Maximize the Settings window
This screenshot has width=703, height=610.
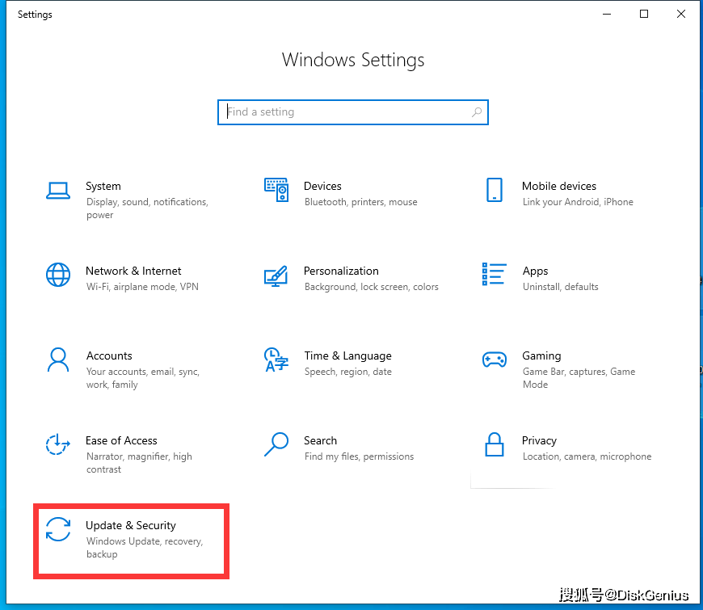(x=644, y=15)
